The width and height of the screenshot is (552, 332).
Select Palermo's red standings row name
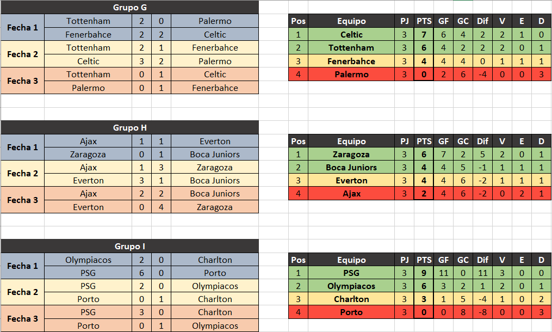pos(351,75)
